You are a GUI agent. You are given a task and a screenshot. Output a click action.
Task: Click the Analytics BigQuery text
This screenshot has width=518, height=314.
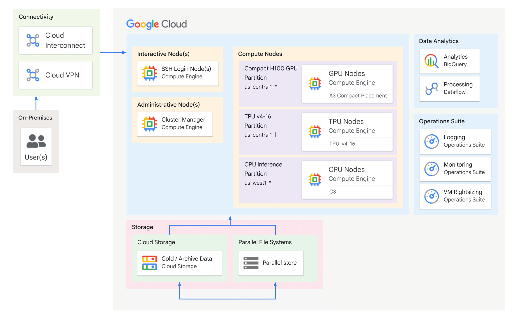pos(456,60)
